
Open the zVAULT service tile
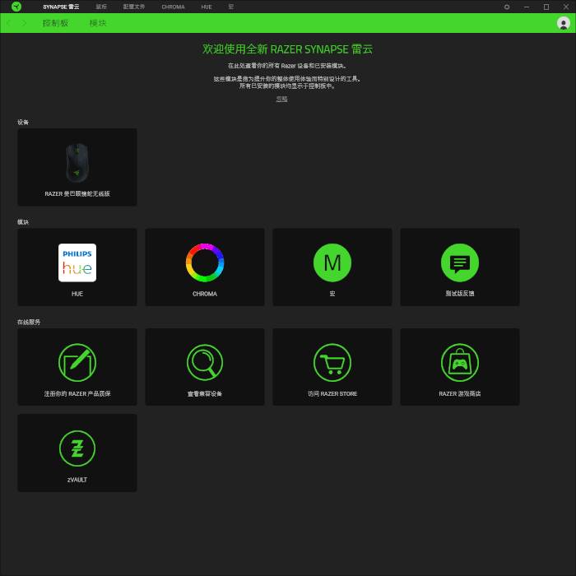click(x=77, y=453)
